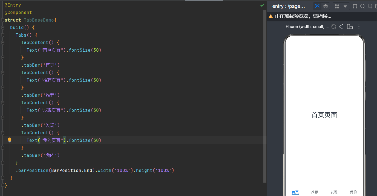Click .height('100%') in the code
The height and width of the screenshot is (196, 377).
pyautogui.click(x=154, y=170)
